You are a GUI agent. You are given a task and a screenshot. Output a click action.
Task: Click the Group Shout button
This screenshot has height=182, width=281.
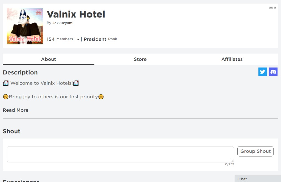255,151
